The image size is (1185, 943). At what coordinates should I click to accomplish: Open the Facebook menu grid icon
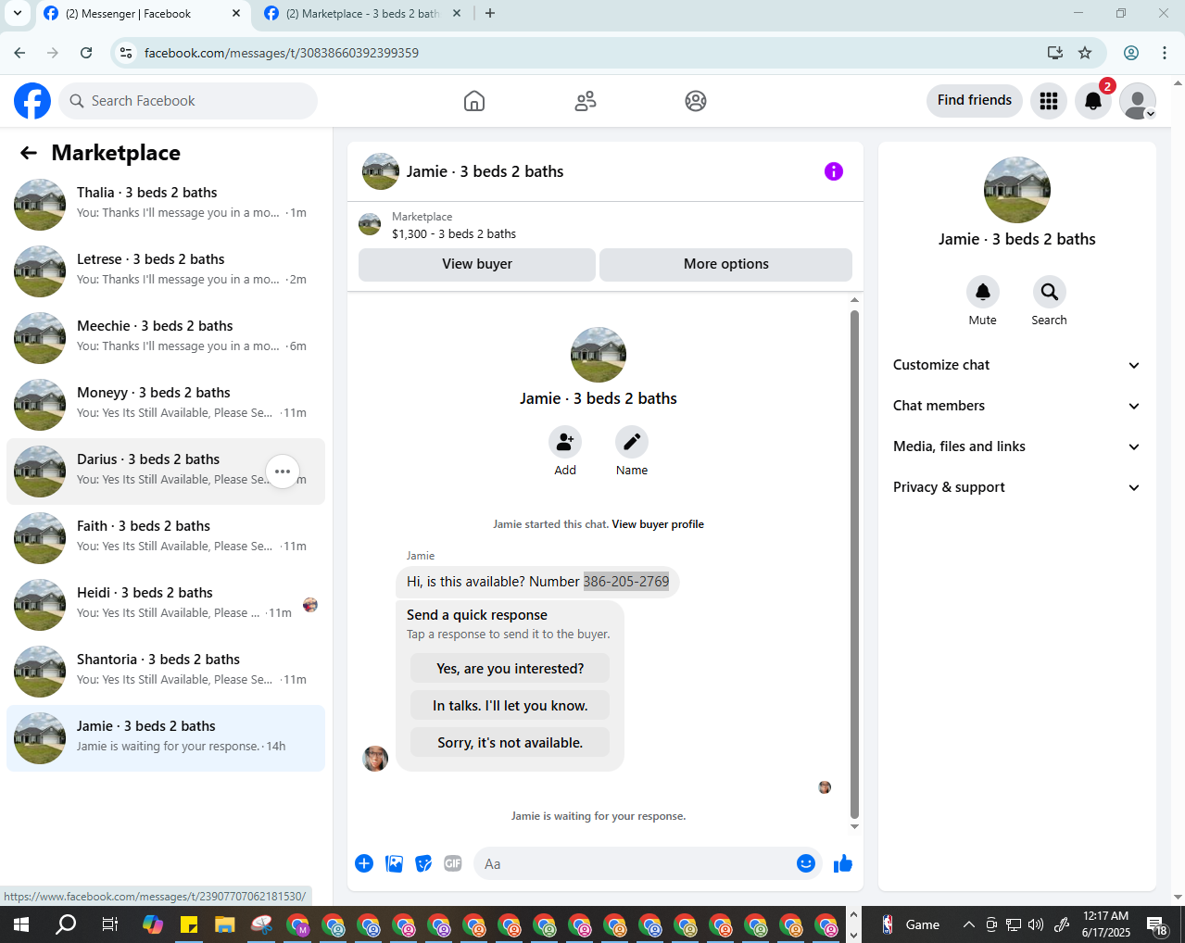(x=1049, y=101)
